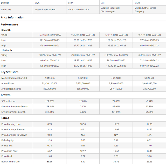Select +3.02% since 06/01/22 value
The width and height of the screenshot is (166, 164).
pos(50,55)
